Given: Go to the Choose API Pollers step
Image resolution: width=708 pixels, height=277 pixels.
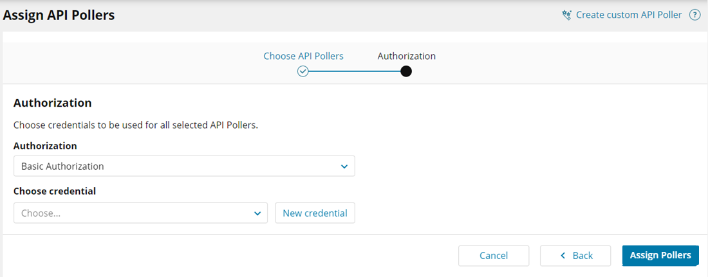Looking at the screenshot, I should (x=303, y=56).
